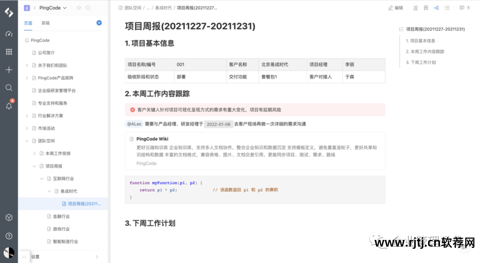The width and height of the screenshot is (479, 263).
Task: Open the cube icon near sidebar bottom
Action: tap(9, 217)
